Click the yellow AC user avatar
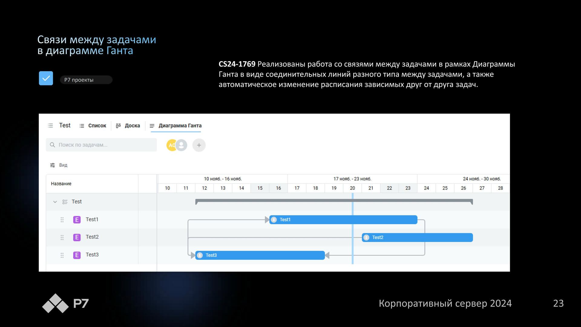The image size is (581, 327). click(x=171, y=145)
